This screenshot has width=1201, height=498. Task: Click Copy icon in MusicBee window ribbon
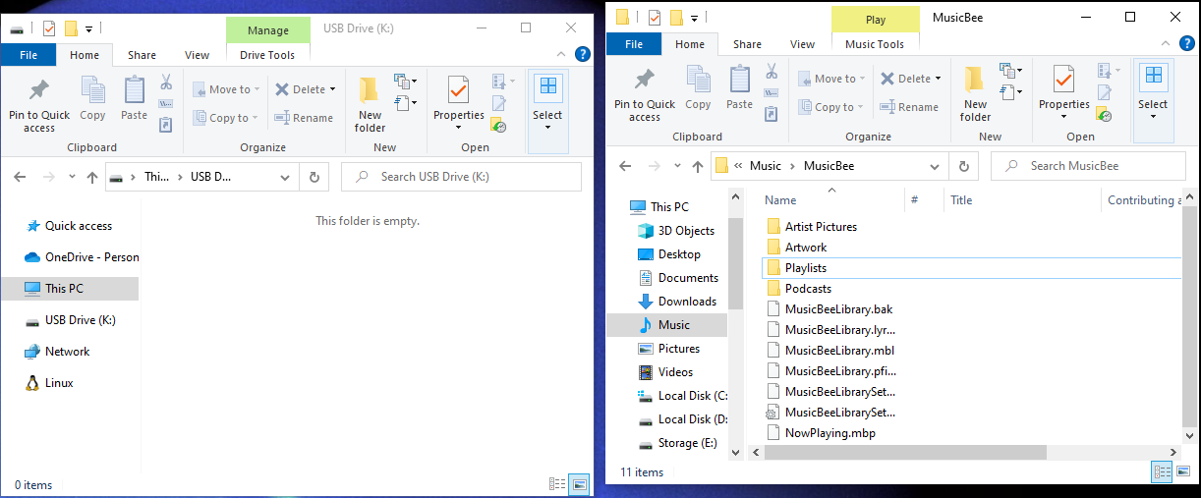(x=698, y=88)
